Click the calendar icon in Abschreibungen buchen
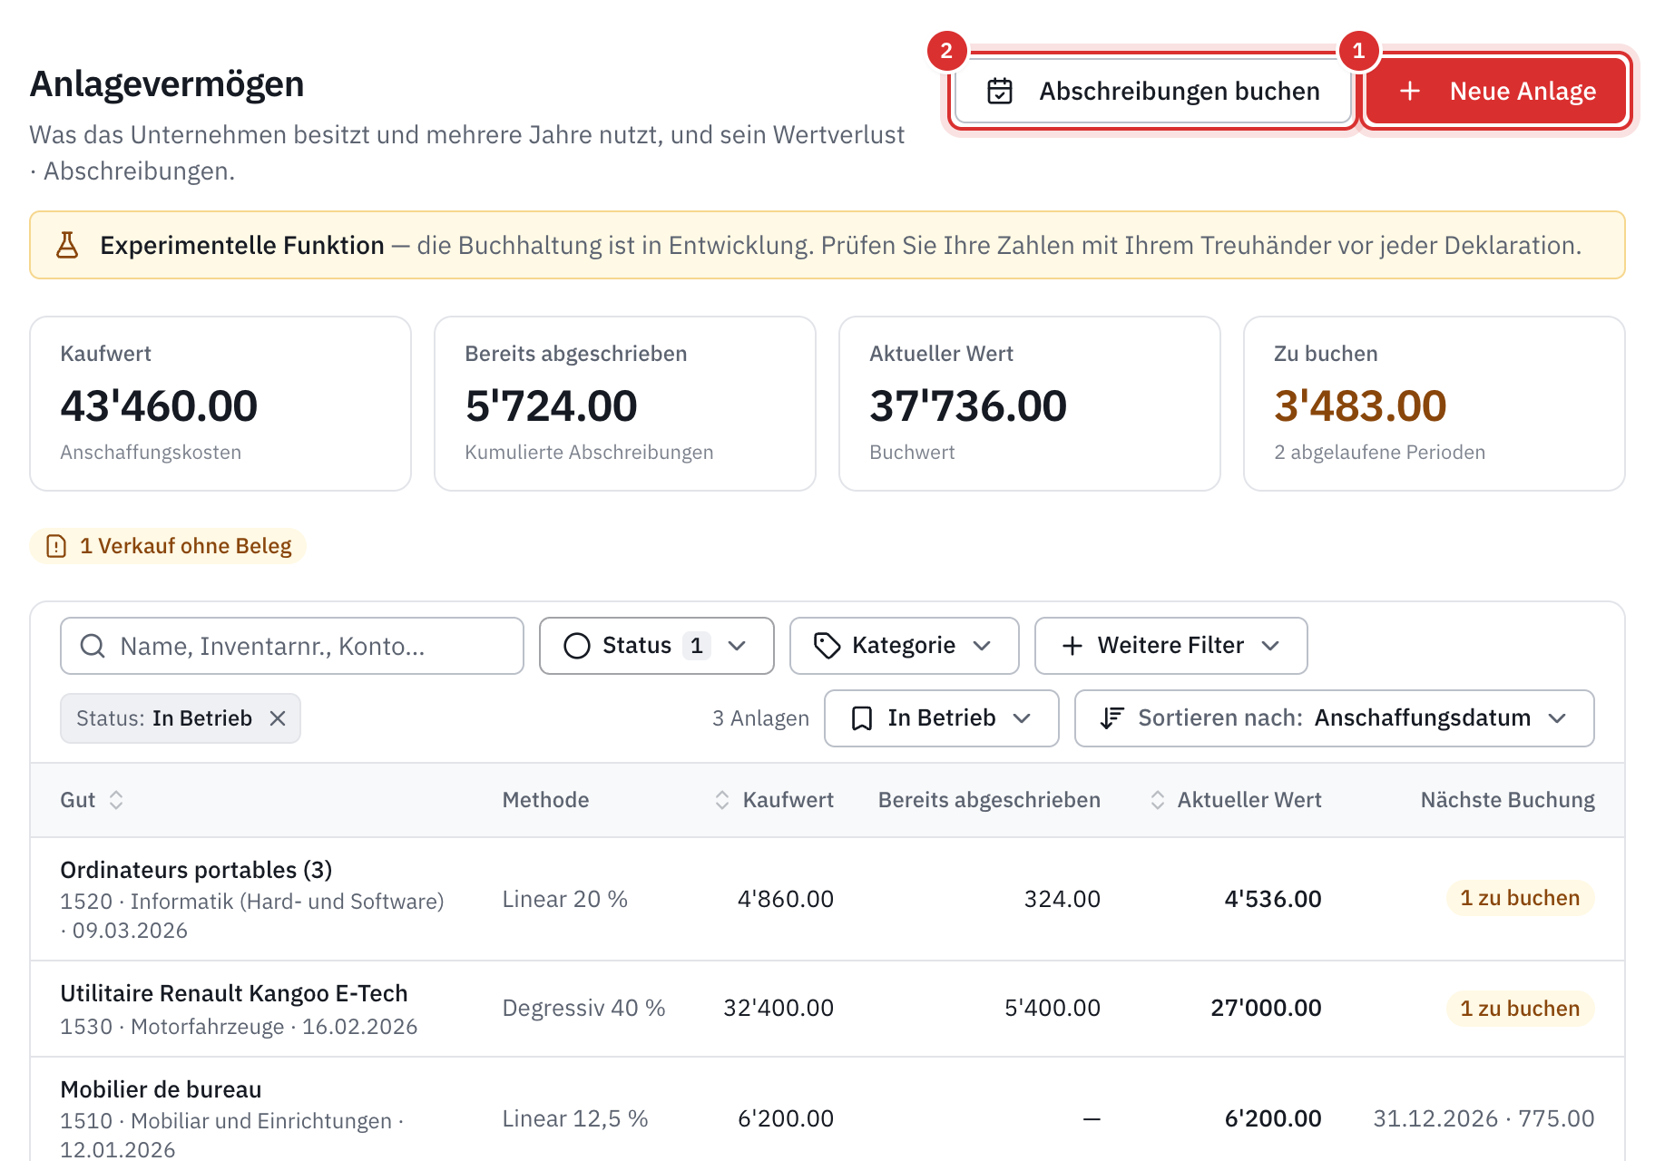Screen dimensions: 1655x1161 (x=1000, y=92)
